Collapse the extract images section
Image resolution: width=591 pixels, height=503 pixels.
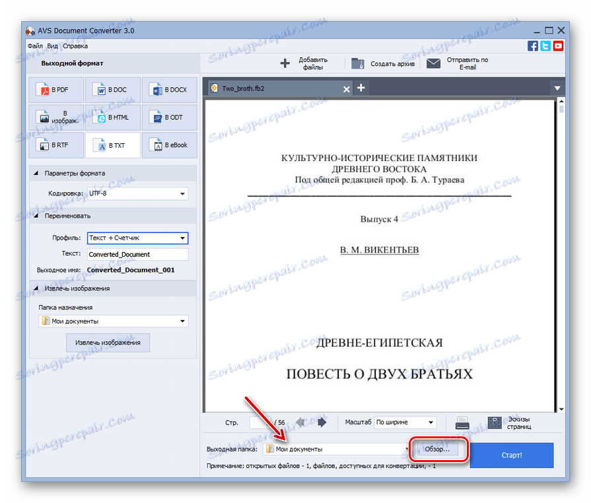click(36, 288)
